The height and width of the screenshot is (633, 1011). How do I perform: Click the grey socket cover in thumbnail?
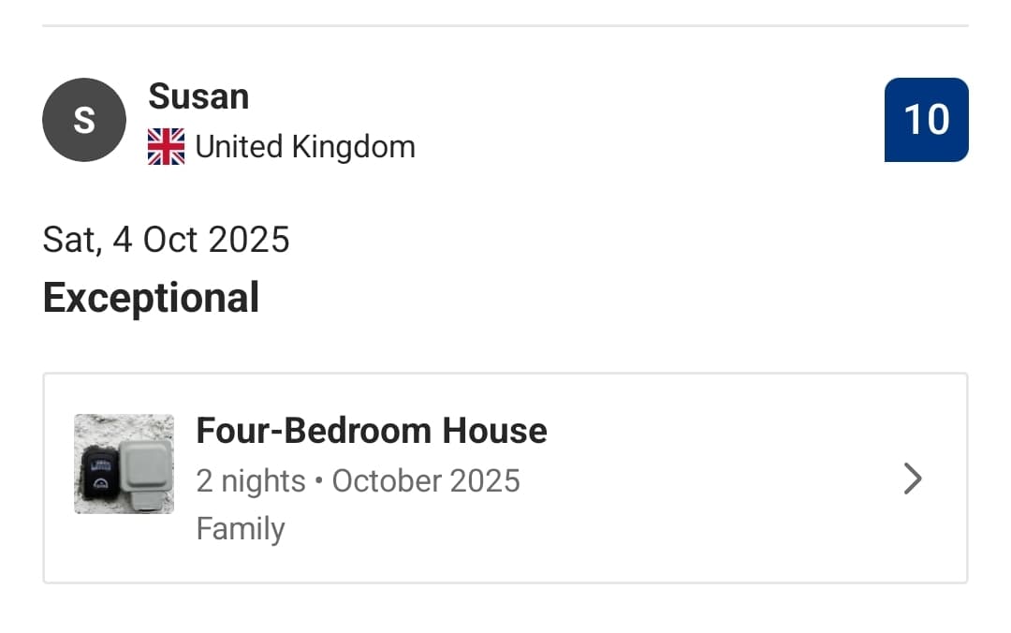click(x=146, y=468)
